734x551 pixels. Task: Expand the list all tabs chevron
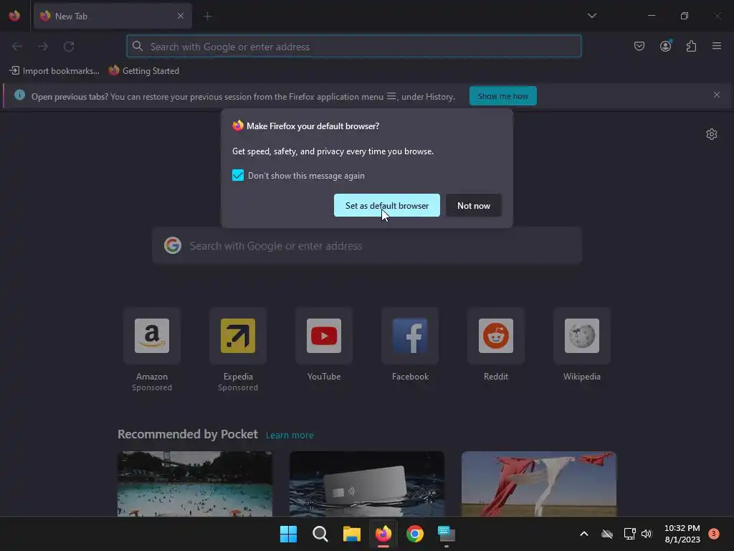pos(591,16)
